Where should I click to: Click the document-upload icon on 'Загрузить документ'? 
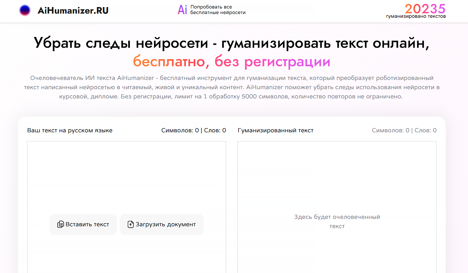(x=130, y=224)
